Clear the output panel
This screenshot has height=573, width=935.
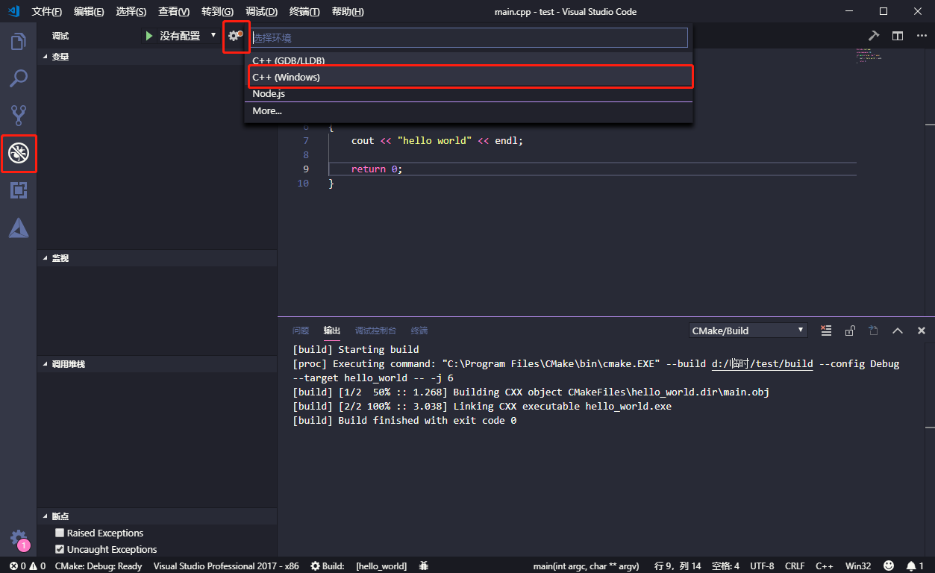click(x=826, y=331)
